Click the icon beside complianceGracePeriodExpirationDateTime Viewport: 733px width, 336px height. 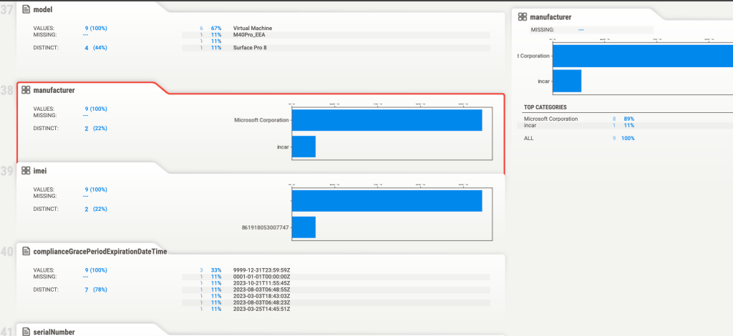[x=26, y=252]
